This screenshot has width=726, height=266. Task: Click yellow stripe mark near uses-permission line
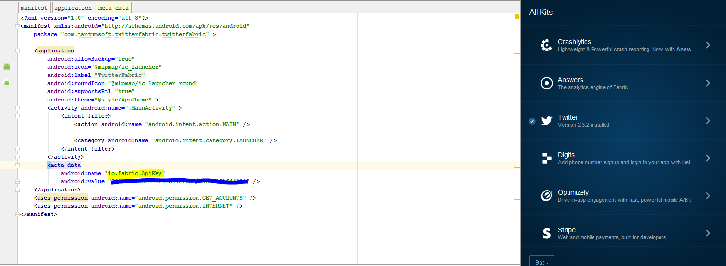[517, 199]
